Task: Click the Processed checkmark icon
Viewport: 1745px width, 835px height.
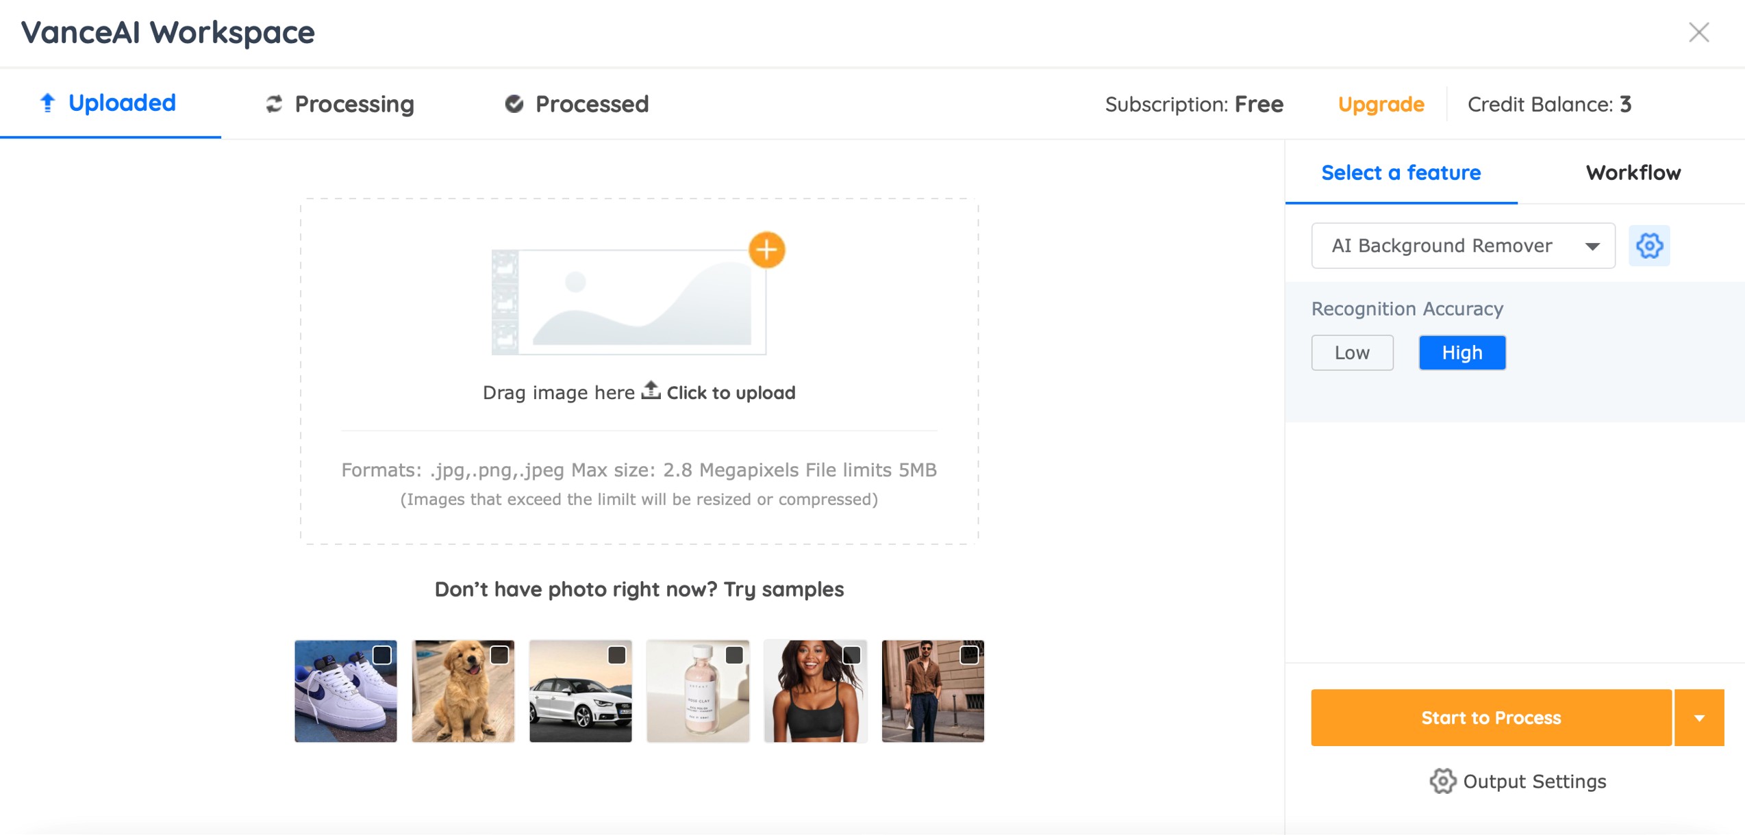Action: click(x=514, y=104)
